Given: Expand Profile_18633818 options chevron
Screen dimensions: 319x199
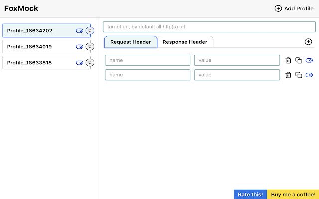Looking at the screenshot, I should tap(90, 63).
